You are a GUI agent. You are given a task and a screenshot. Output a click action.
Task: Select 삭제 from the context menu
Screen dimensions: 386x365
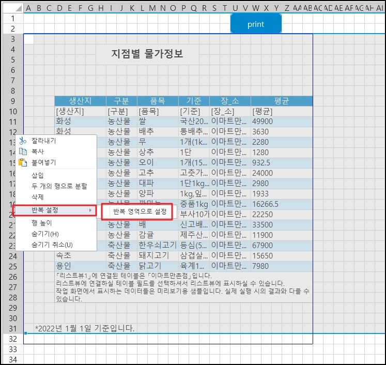pos(38,197)
